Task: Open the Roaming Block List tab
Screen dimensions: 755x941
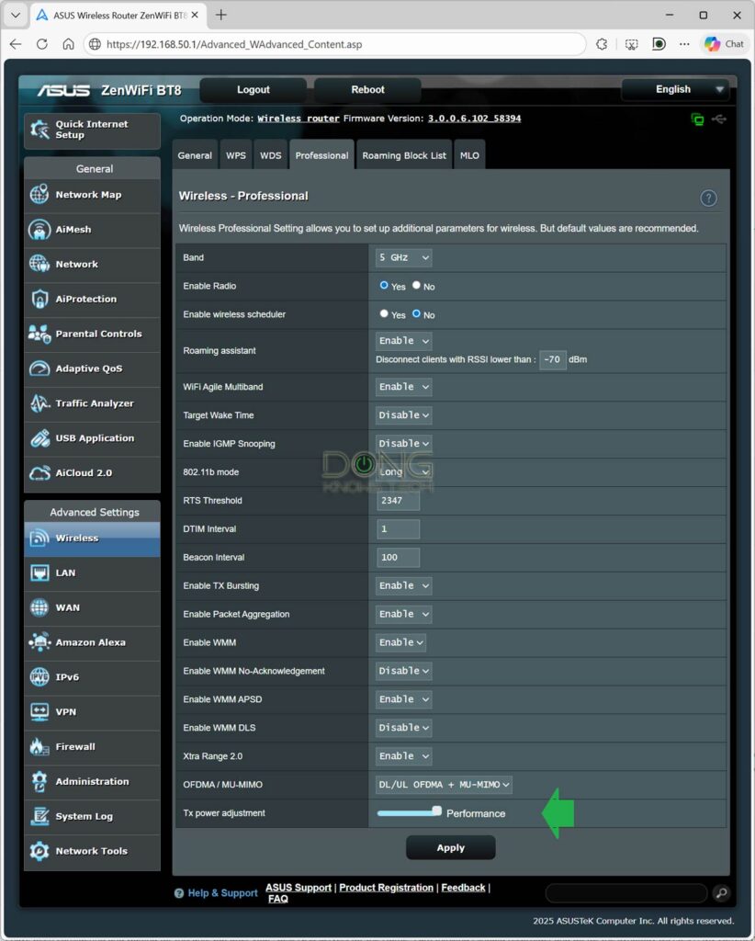Action: pyautogui.click(x=404, y=154)
